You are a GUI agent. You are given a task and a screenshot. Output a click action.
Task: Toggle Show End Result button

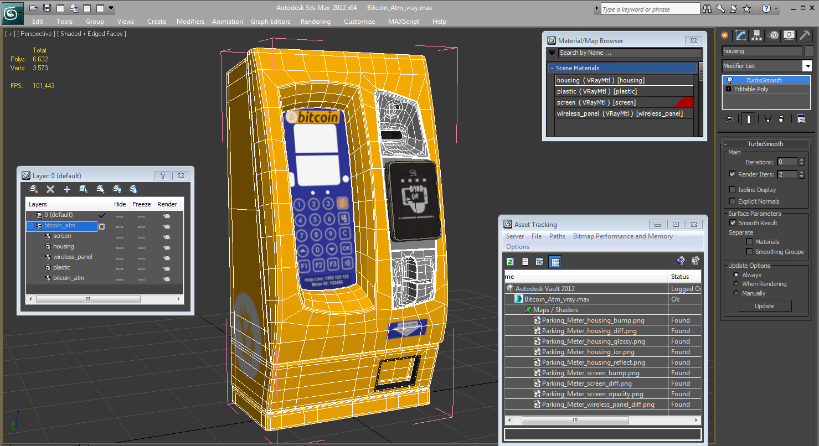click(x=749, y=118)
